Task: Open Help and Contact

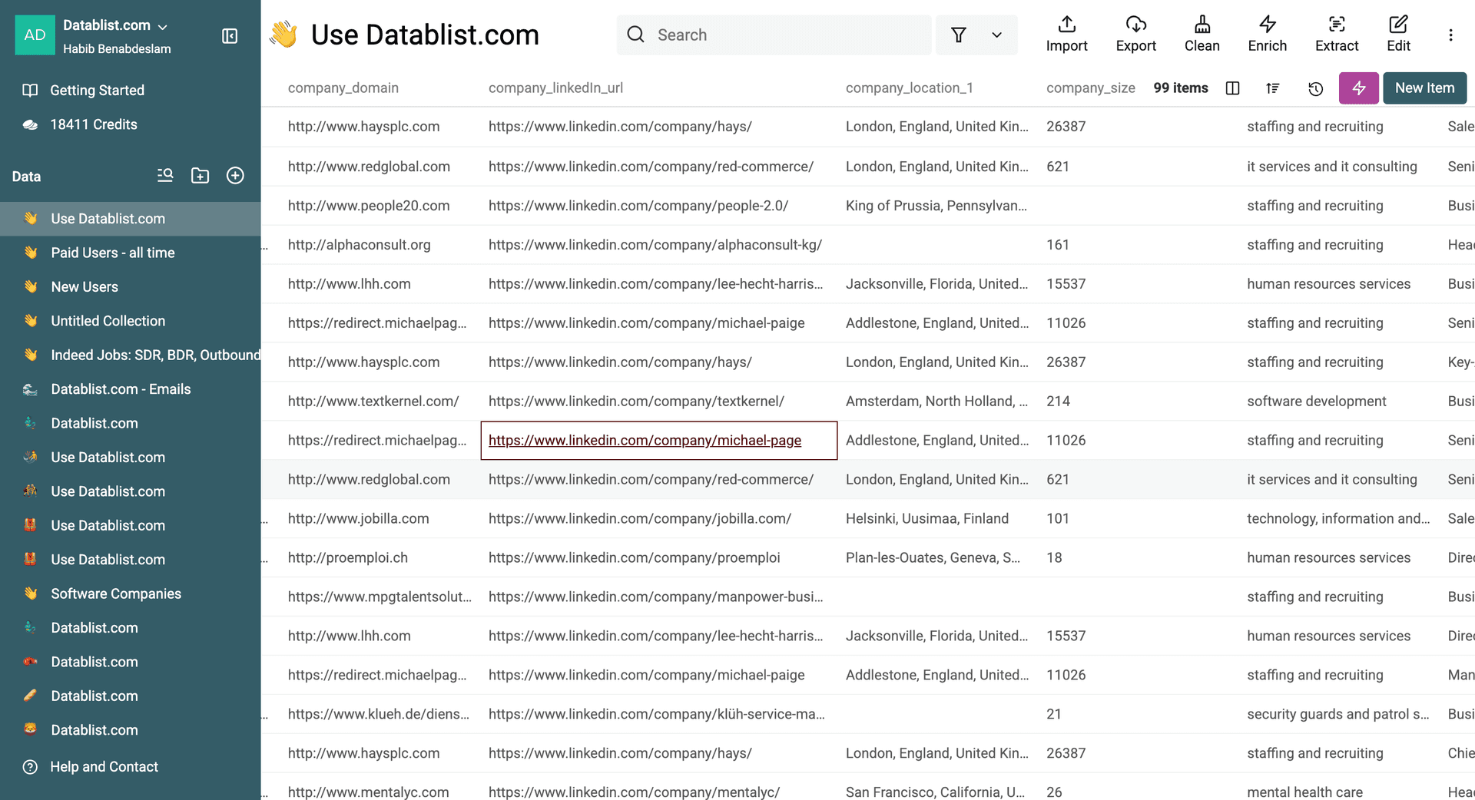Action: (104, 766)
